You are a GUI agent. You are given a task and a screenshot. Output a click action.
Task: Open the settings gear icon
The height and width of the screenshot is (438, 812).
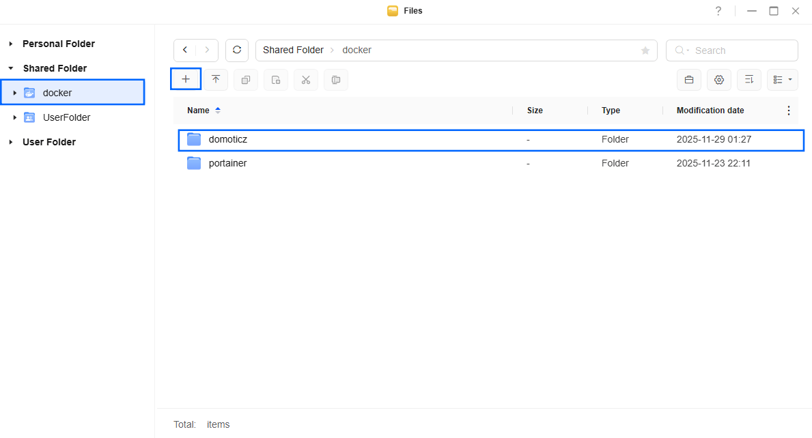[x=718, y=80]
